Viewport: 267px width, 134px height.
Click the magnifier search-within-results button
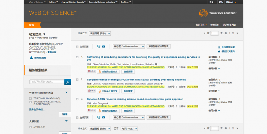[x=67, y=82]
